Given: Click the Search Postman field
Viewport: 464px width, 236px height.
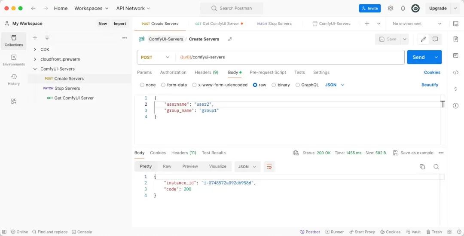Looking at the screenshot, I should (x=232, y=8).
